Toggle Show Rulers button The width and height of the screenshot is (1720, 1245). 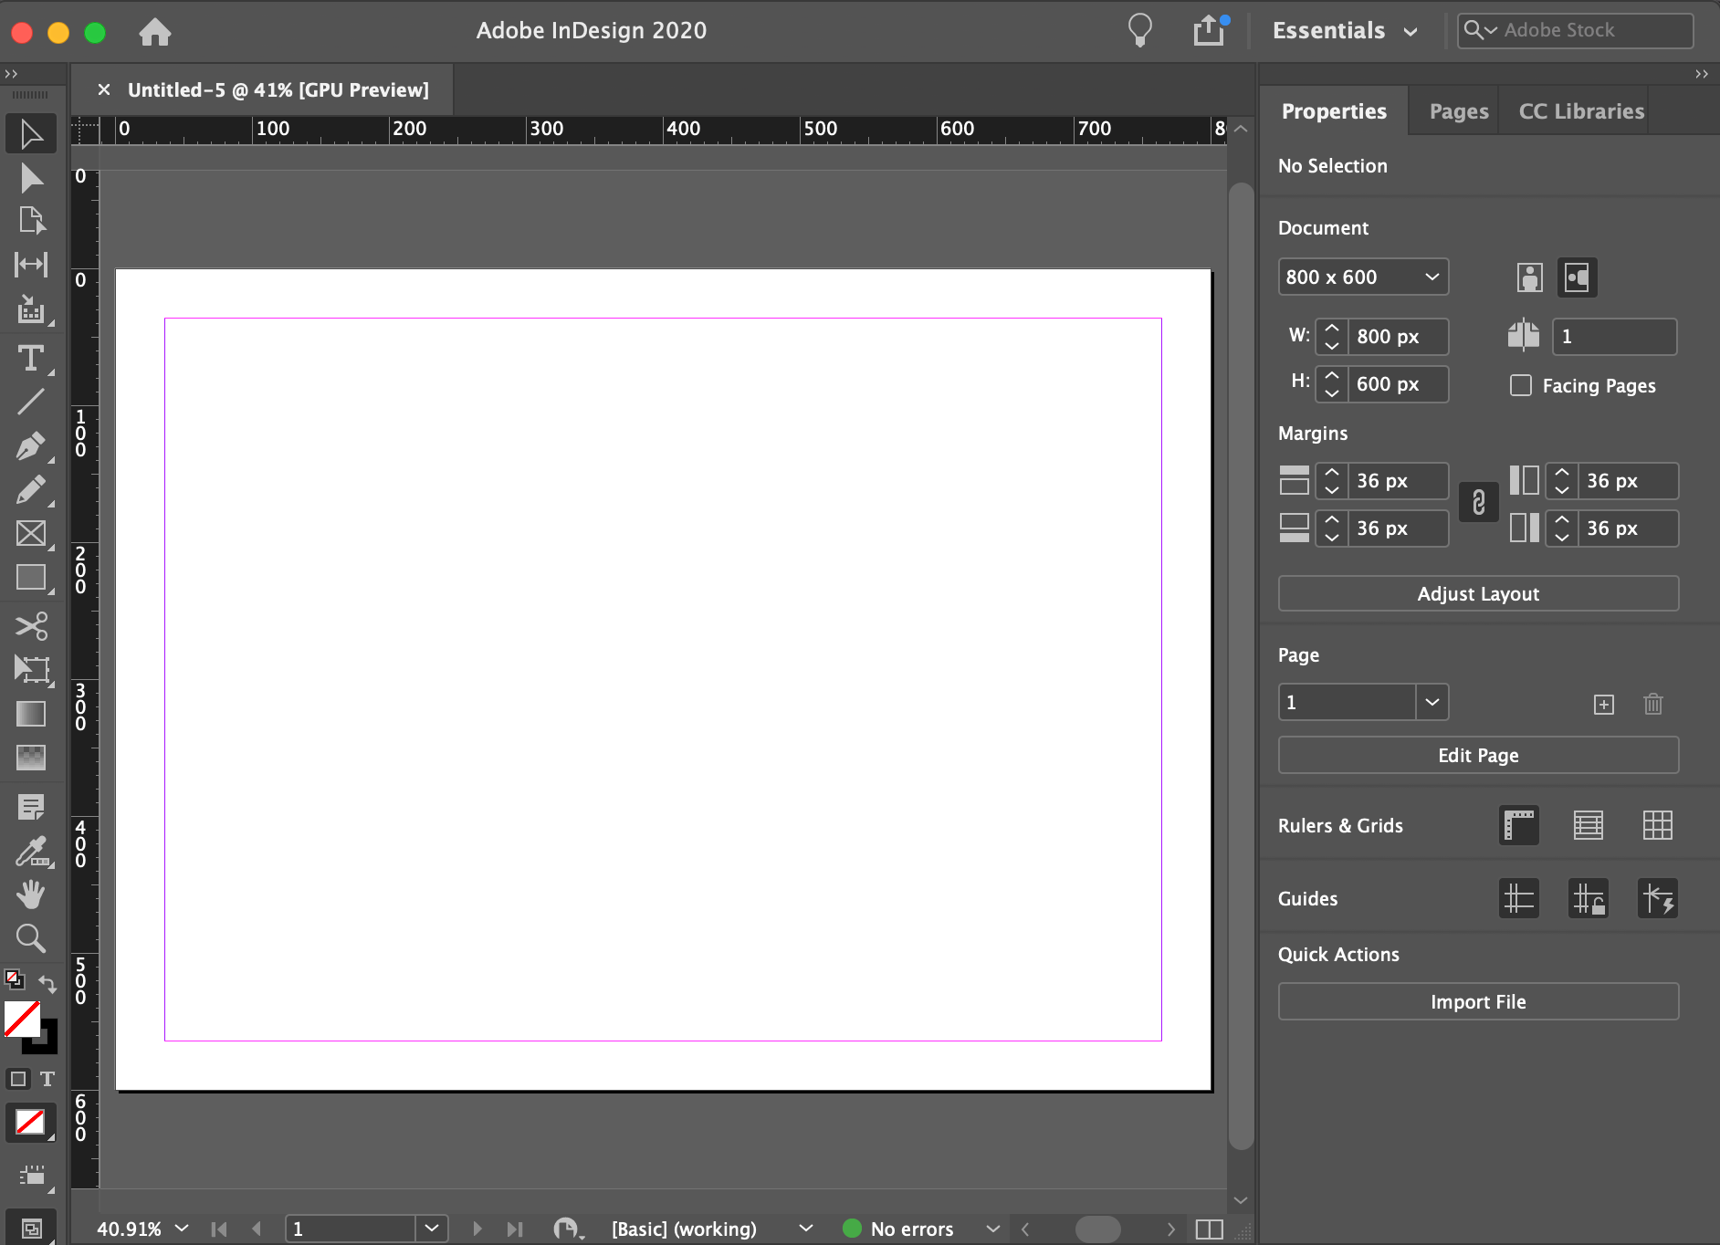(x=1519, y=825)
